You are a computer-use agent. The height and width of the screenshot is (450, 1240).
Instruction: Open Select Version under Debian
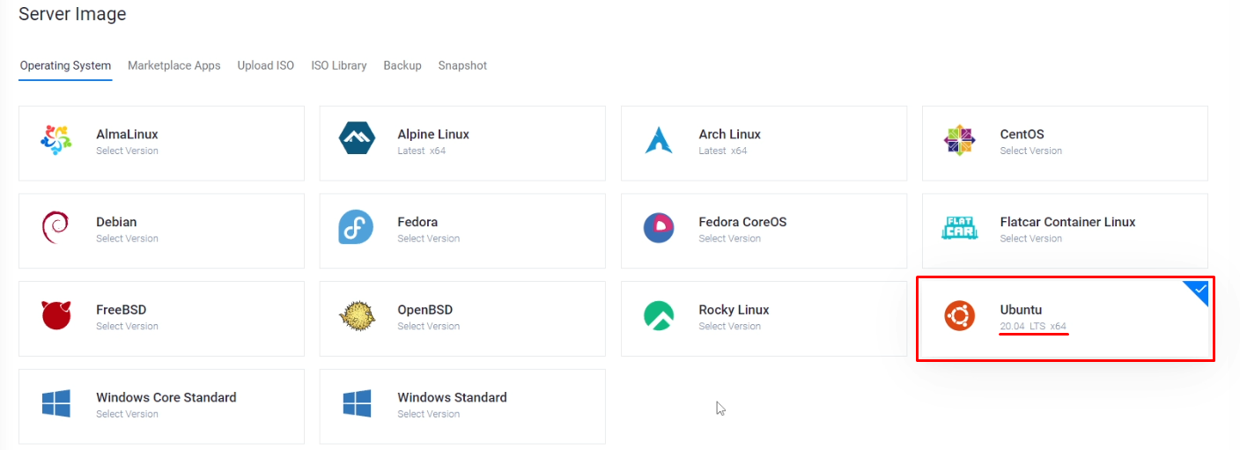coord(127,238)
